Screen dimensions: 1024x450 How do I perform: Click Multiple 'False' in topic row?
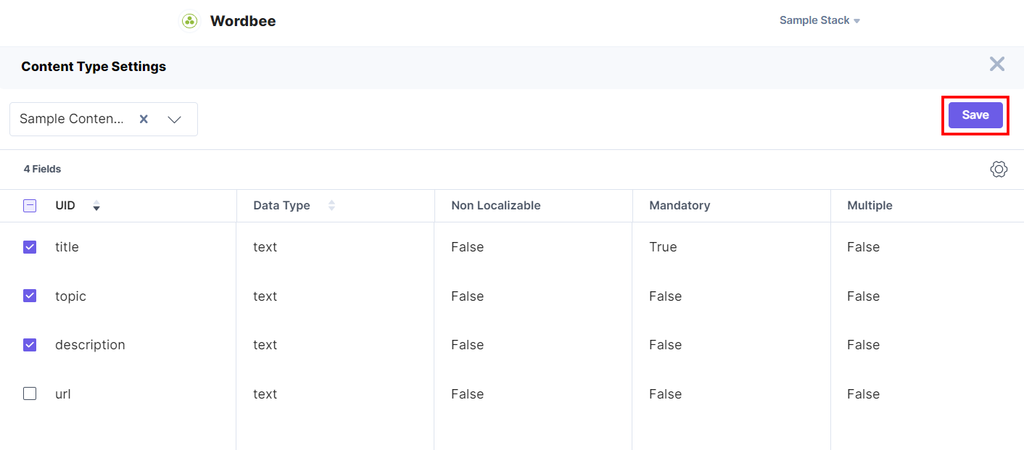pos(863,296)
